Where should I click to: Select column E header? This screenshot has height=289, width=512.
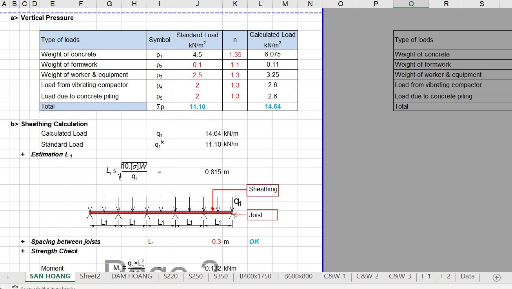coord(53,4)
